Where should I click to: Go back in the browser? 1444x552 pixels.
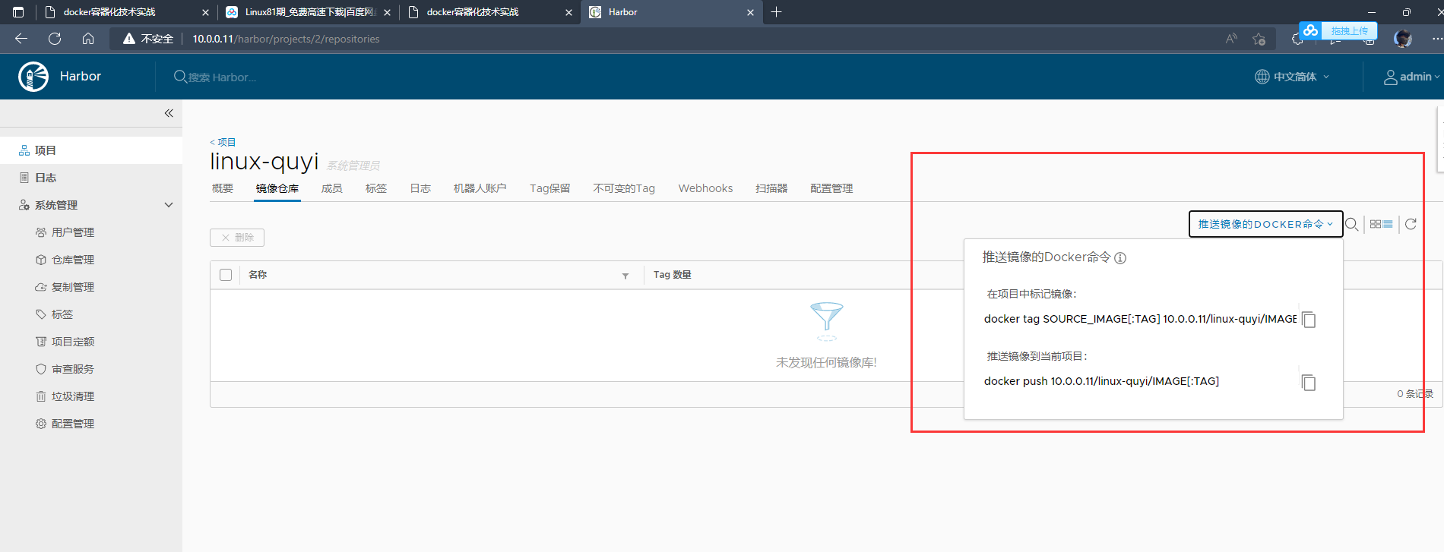click(21, 39)
